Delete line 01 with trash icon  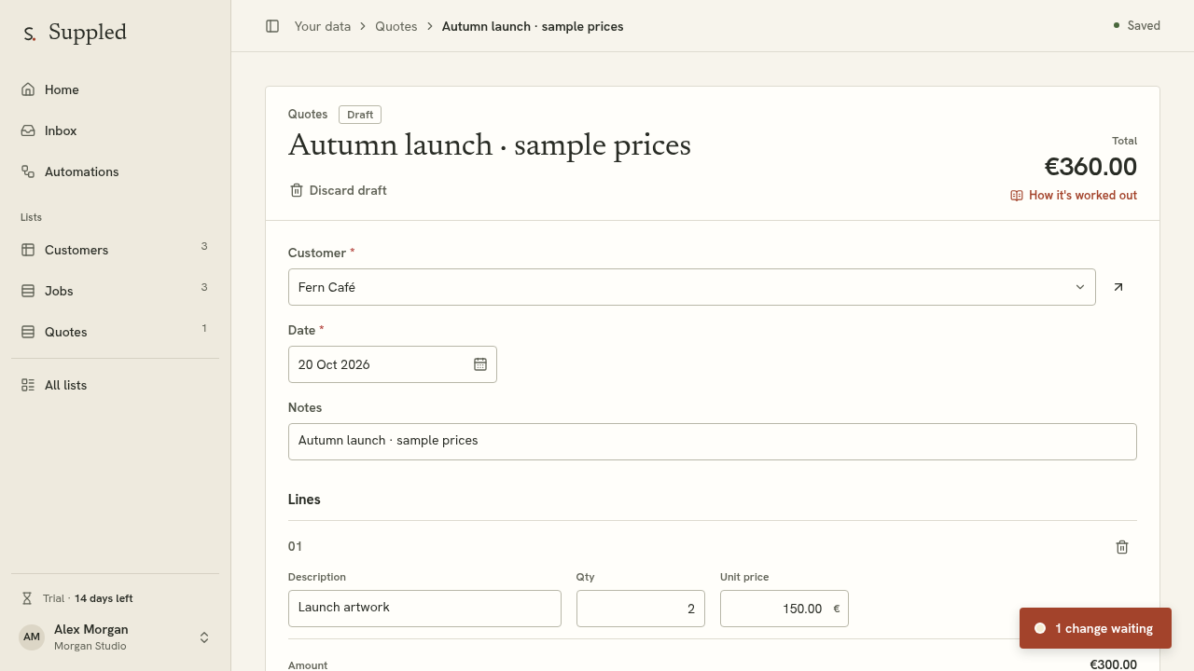tap(1122, 547)
